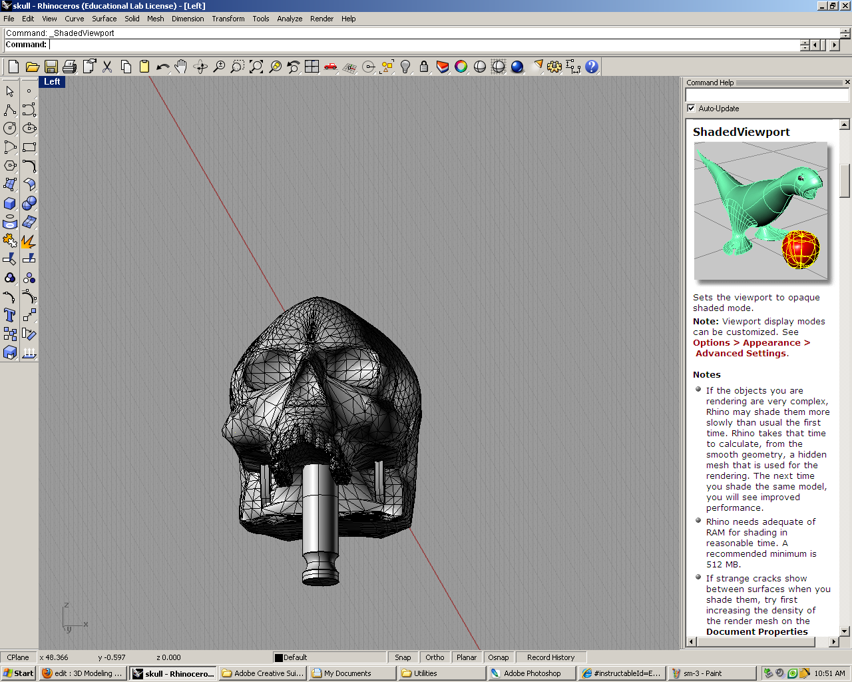Open a file with the folder icon

[32, 67]
